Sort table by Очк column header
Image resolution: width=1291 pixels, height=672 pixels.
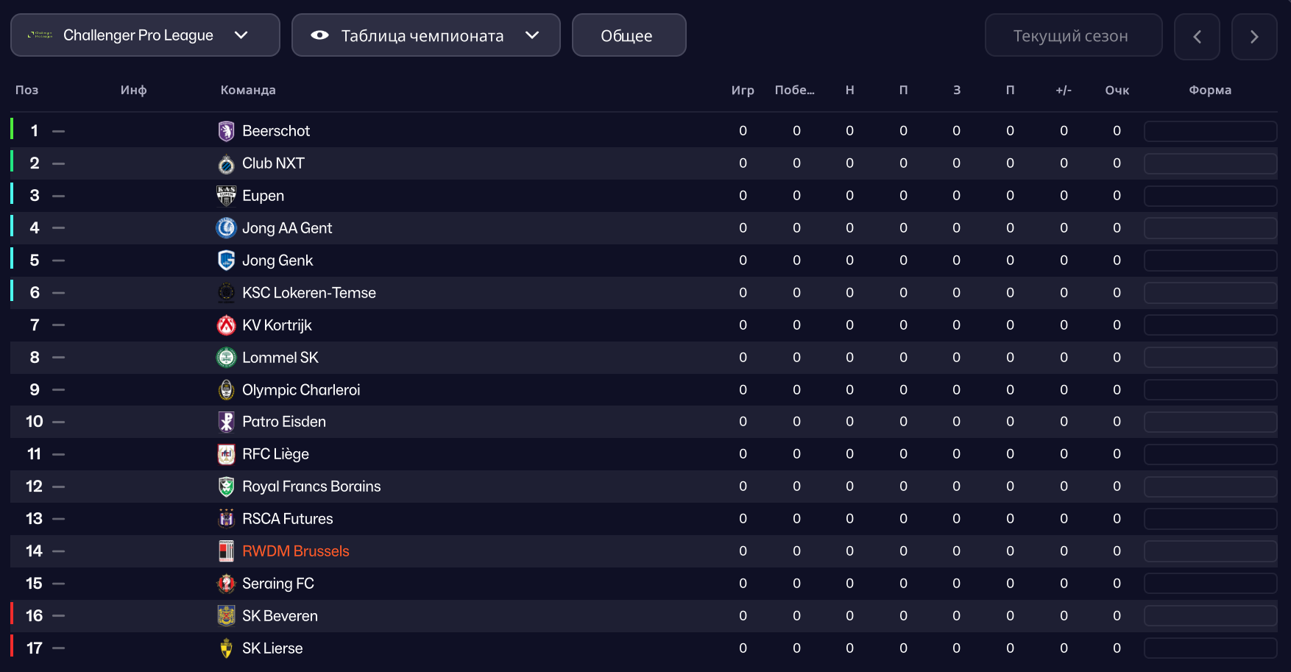point(1117,90)
